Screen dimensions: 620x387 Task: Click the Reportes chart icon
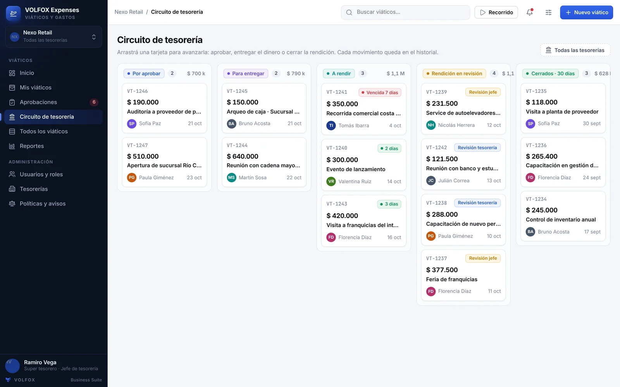pyautogui.click(x=12, y=146)
